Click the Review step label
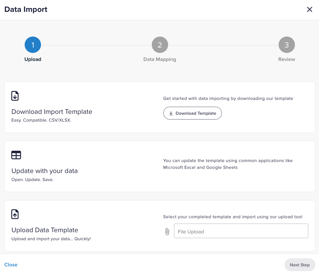Viewport: 319px width, 275px height. tap(287, 59)
